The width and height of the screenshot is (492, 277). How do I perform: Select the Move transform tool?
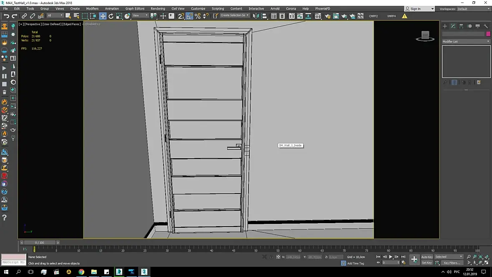point(103,16)
